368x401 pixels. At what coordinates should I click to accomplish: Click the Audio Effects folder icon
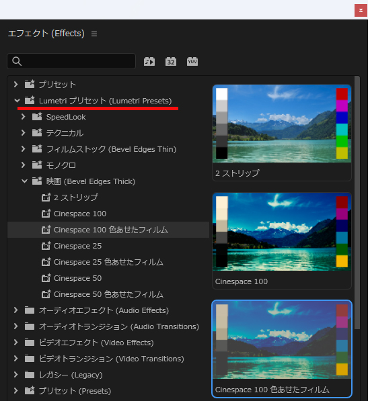pos(30,310)
